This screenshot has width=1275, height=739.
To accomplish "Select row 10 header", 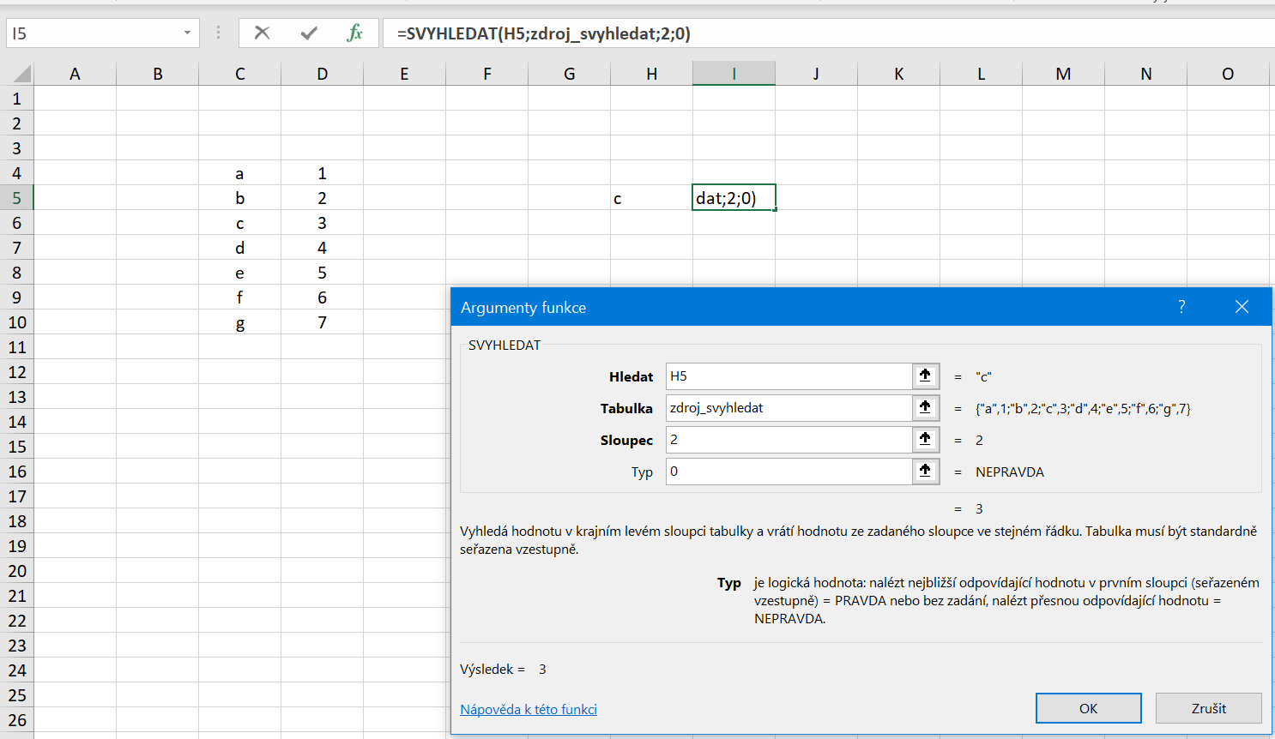I will (x=17, y=322).
